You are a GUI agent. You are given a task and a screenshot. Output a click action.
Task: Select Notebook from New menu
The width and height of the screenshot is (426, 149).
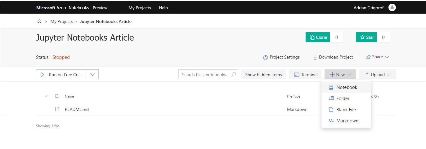pyautogui.click(x=346, y=87)
